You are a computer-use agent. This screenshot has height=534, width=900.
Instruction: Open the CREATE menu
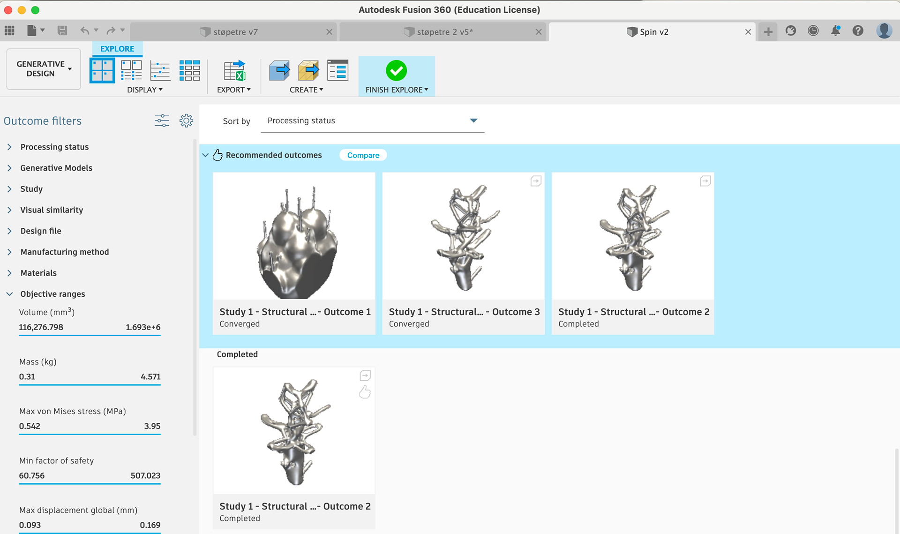307,90
